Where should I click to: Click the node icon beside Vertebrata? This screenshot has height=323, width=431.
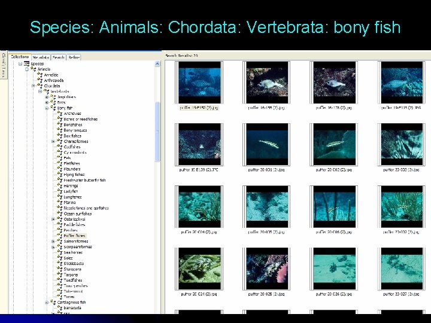tap(47, 91)
